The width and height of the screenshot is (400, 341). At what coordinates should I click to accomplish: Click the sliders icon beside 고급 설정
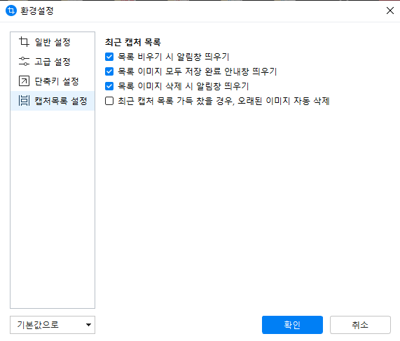click(x=24, y=62)
